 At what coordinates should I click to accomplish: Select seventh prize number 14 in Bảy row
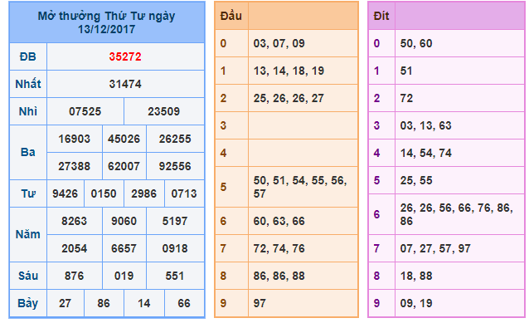(x=144, y=303)
